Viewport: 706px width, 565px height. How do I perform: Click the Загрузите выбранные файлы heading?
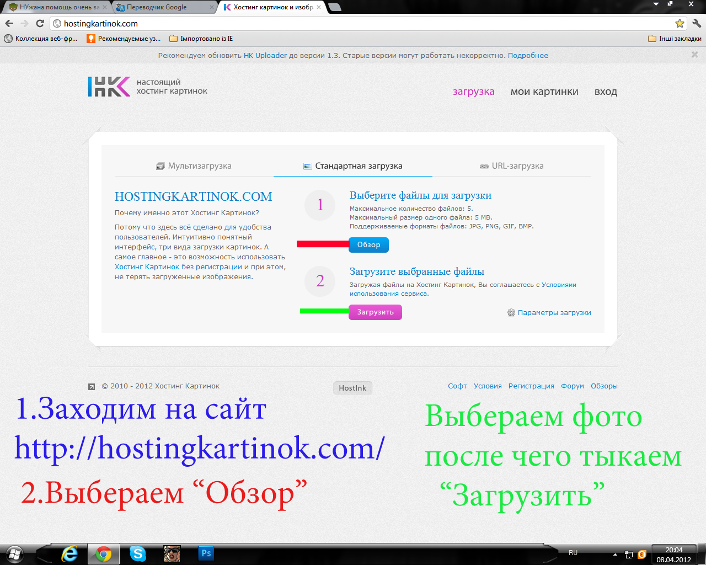[x=417, y=271]
